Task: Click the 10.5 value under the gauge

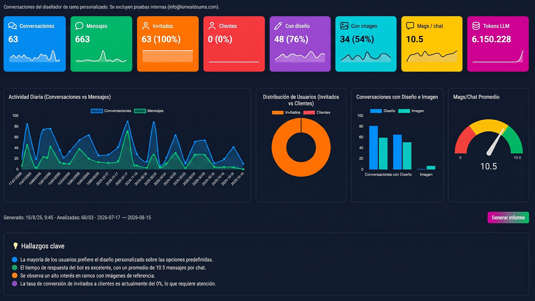Action: (x=488, y=166)
